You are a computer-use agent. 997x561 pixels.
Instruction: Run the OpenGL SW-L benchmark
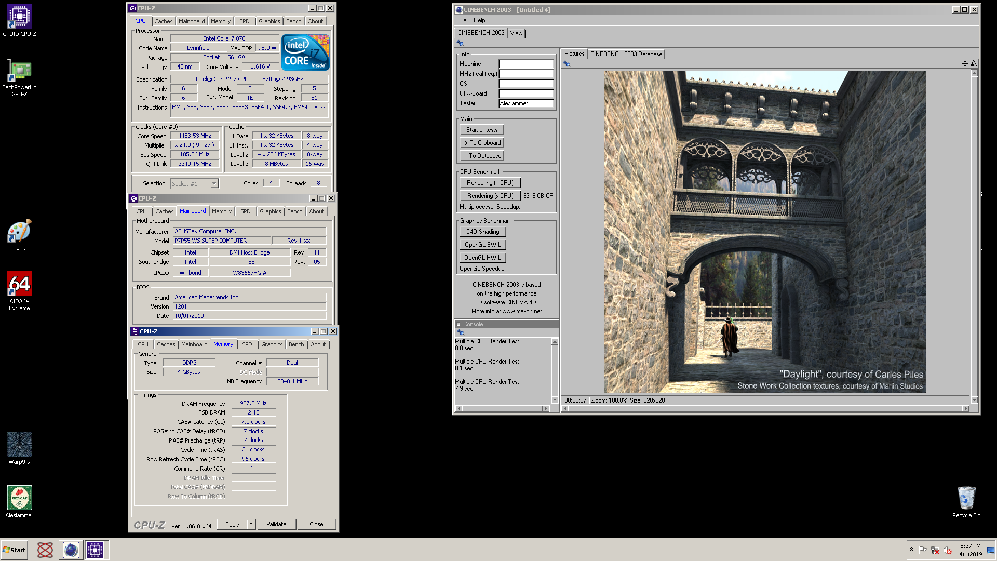[482, 245]
